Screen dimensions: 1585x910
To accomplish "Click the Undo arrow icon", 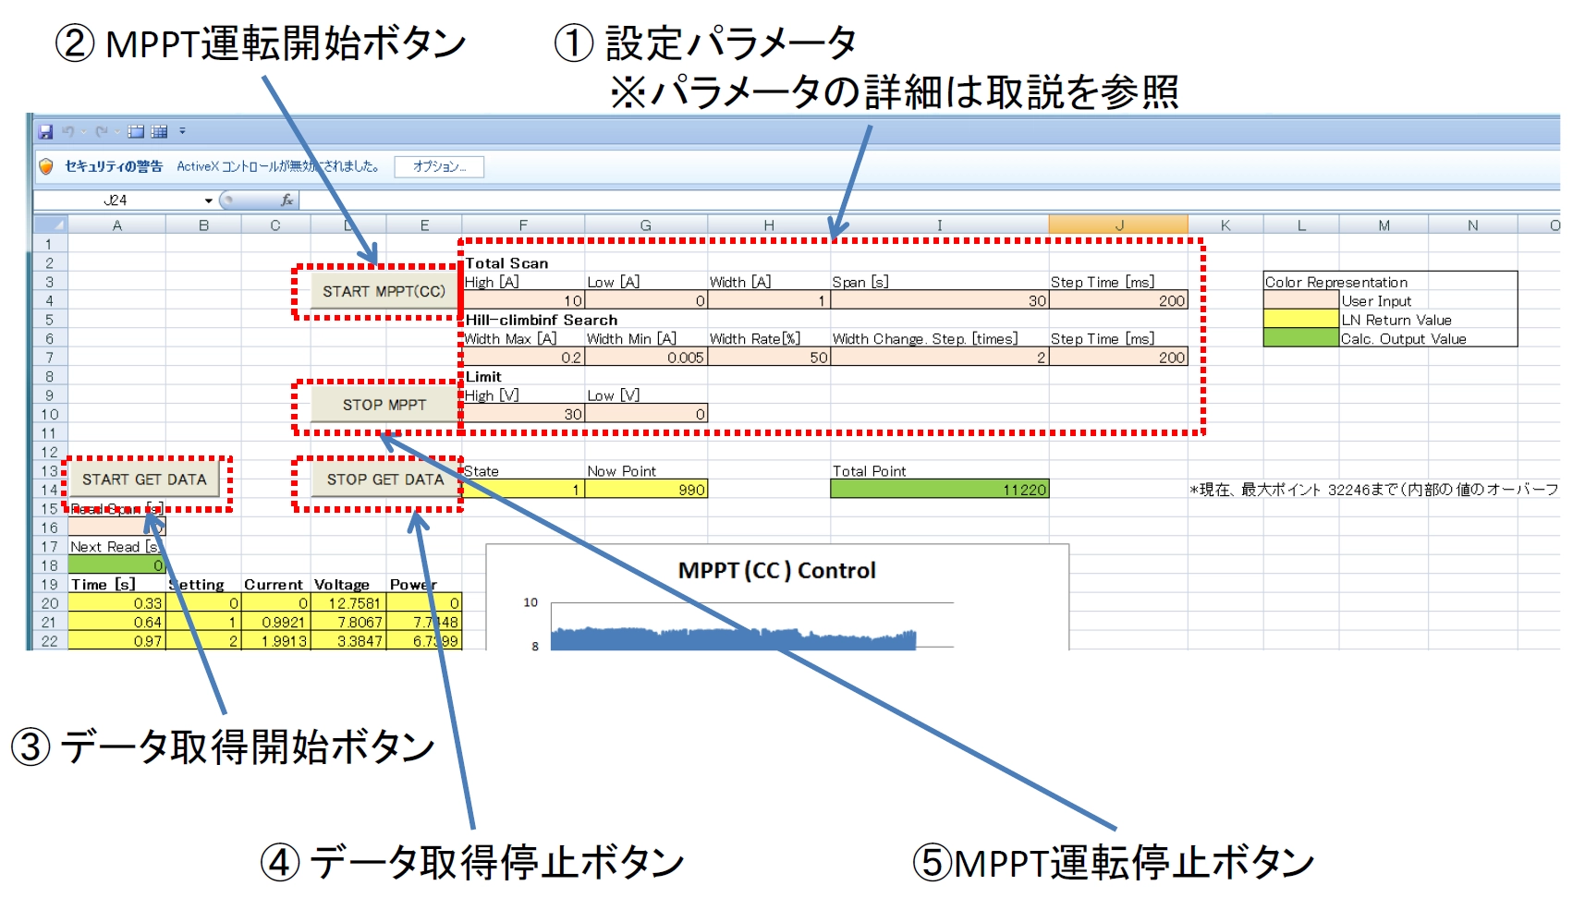I will [67, 132].
